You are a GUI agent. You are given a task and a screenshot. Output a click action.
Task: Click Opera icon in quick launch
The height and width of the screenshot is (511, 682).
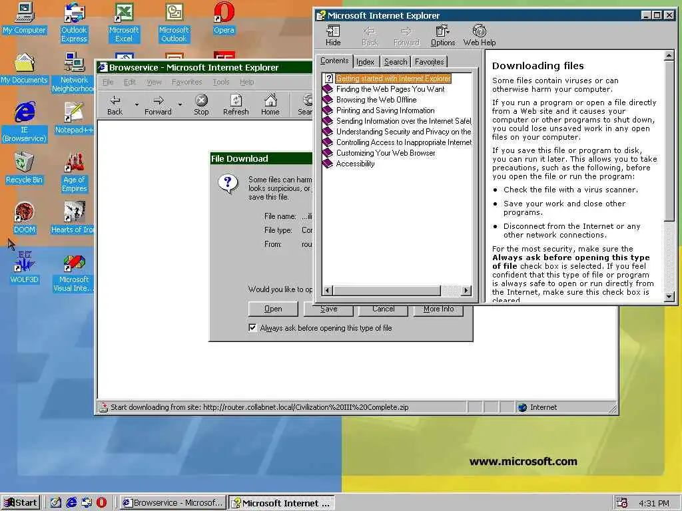(x=101, y=502)
